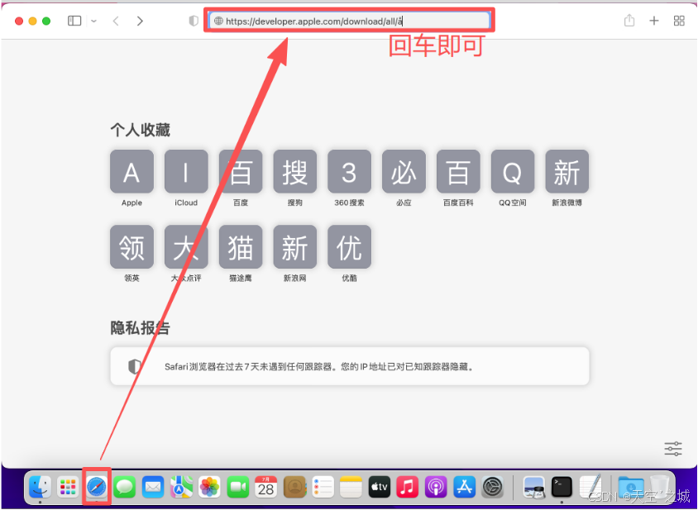Open the 大众点评 favorite tile
This screenshot has height=510, width=698.
[186, 246]
